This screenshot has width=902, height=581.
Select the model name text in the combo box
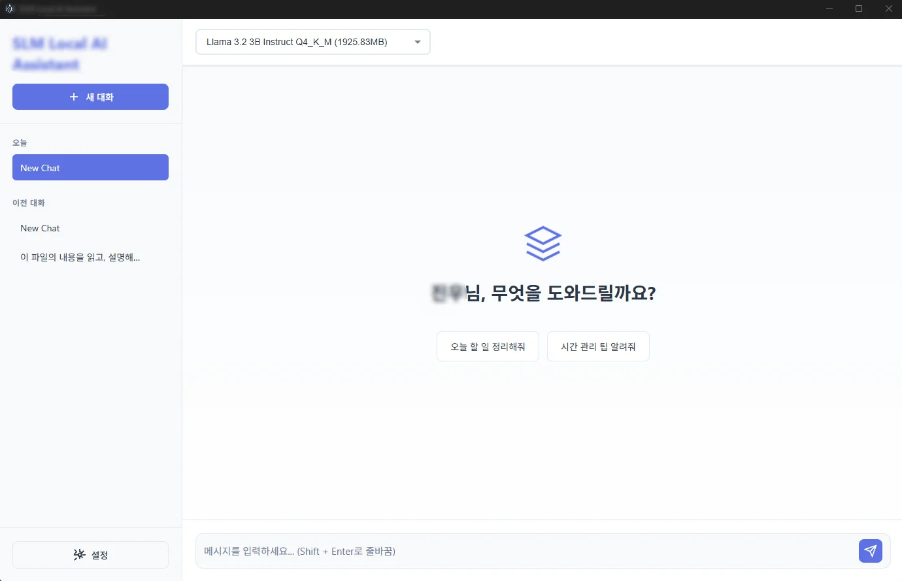pyautogui.click(x=294, y=41)
